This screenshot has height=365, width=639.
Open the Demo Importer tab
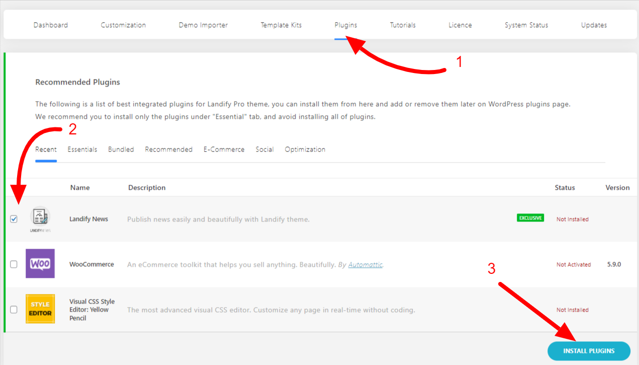click(203, 25)
